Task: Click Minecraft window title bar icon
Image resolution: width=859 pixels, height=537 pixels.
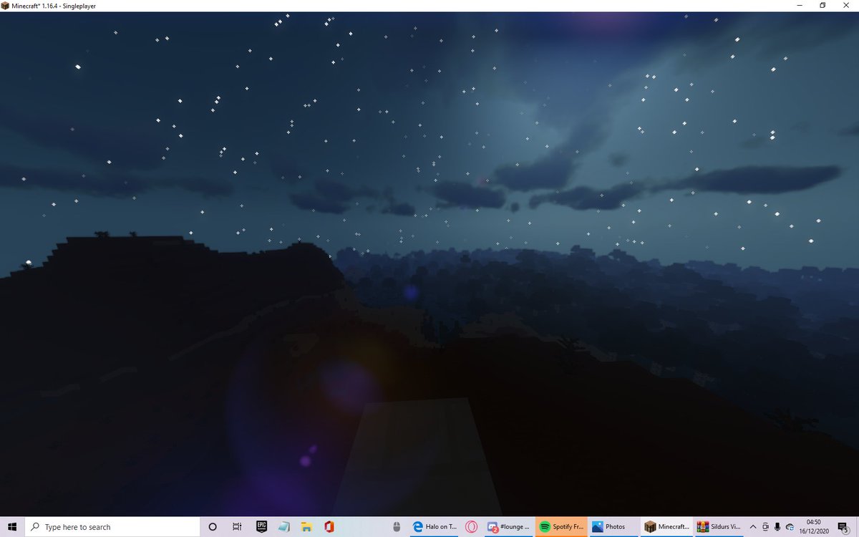Action: coord(6,6)
